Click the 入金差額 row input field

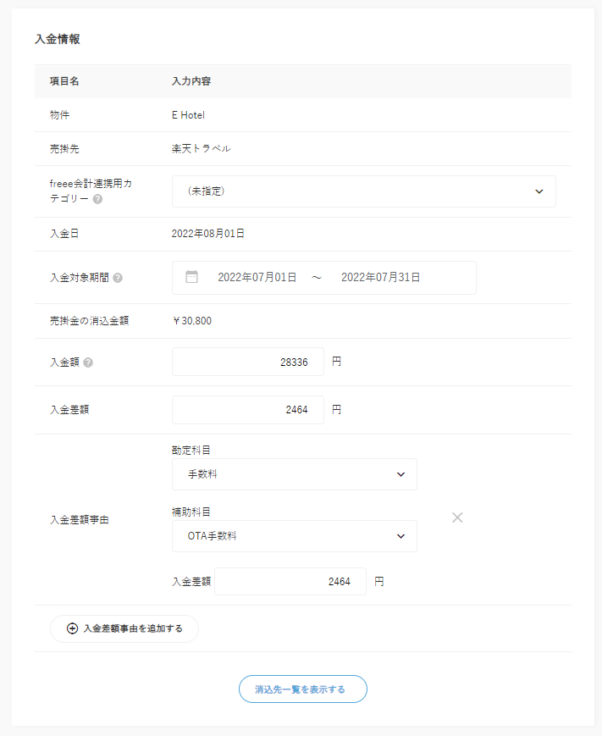(247, 410)
